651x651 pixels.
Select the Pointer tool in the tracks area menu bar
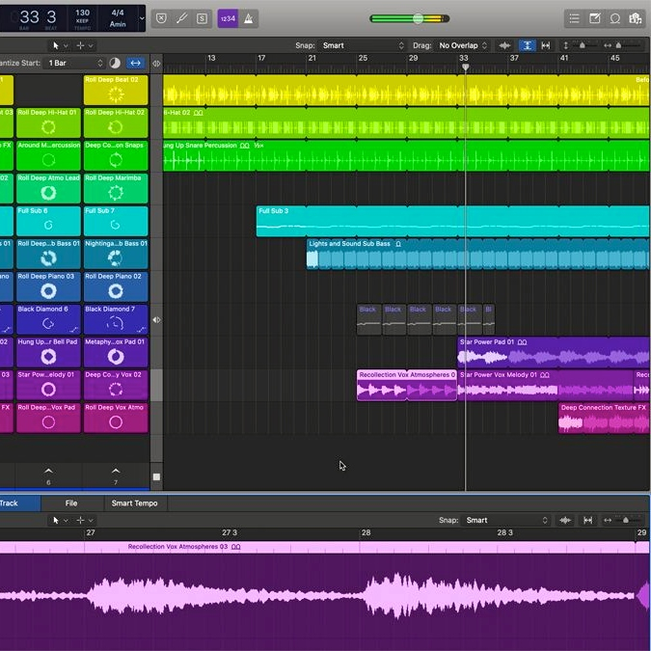56,45
